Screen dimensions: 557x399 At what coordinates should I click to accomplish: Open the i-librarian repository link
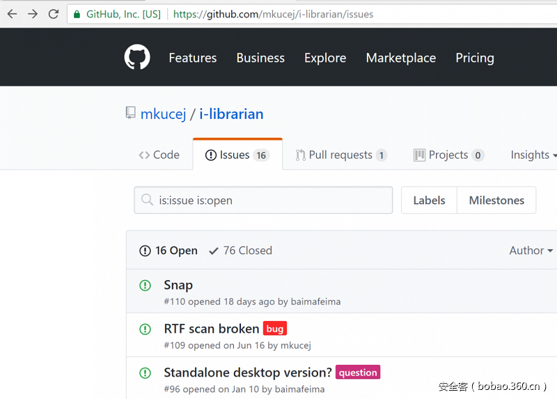coord(231,114)
